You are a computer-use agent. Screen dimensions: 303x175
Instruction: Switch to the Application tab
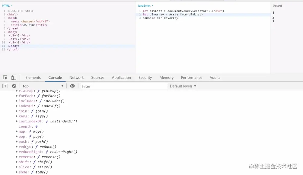point(121,77)
